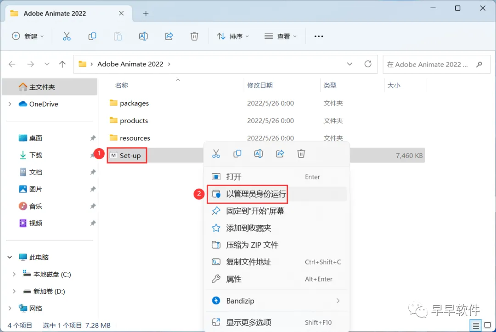
Task: Go up one folder level
Action: click(62, 64)
